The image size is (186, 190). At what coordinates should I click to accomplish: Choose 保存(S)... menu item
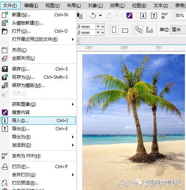[38, 69]
